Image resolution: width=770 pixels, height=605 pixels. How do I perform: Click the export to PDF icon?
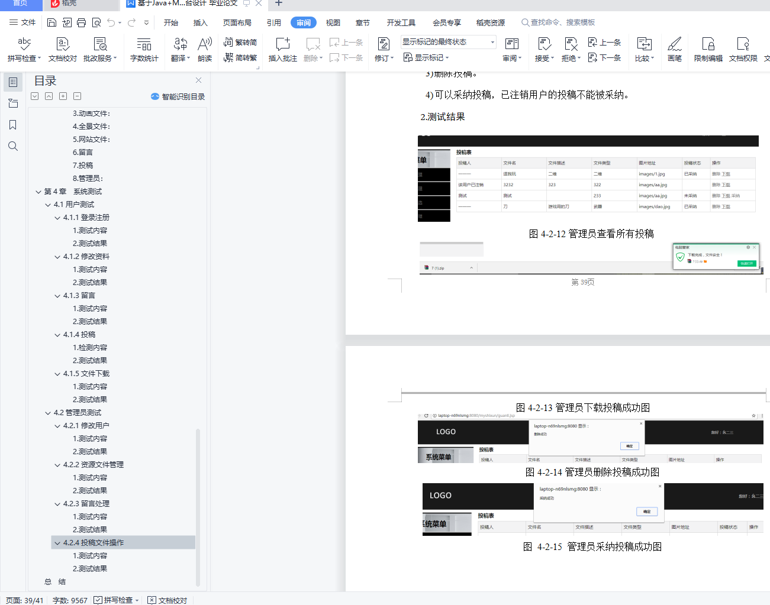click(66, 22)
